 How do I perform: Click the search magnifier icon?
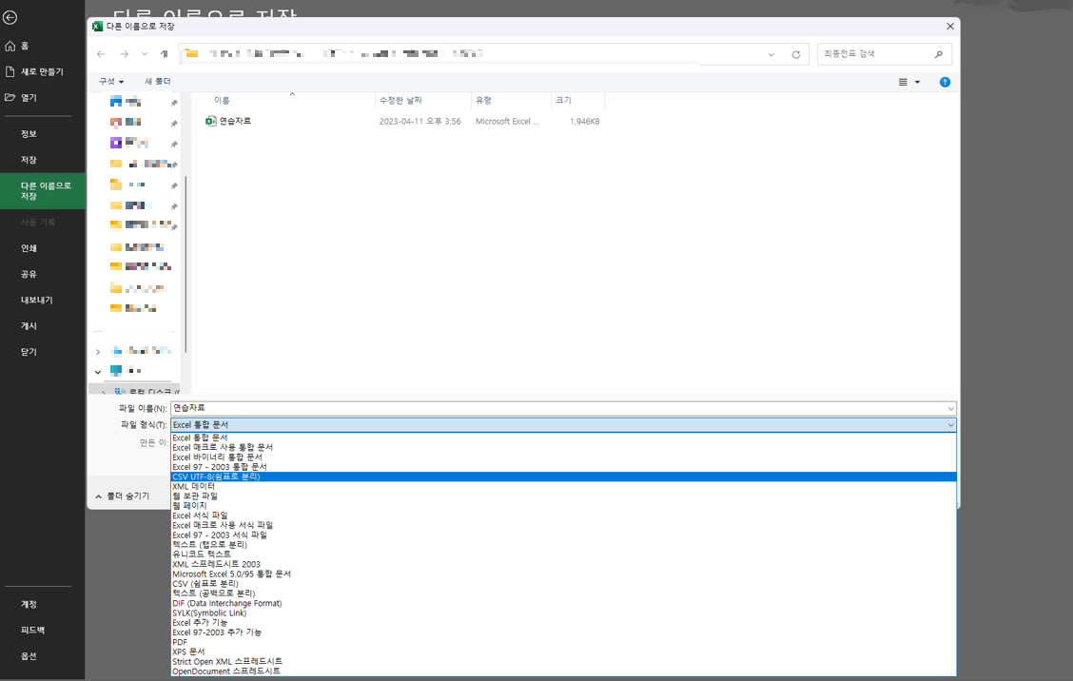pos(939,54)
